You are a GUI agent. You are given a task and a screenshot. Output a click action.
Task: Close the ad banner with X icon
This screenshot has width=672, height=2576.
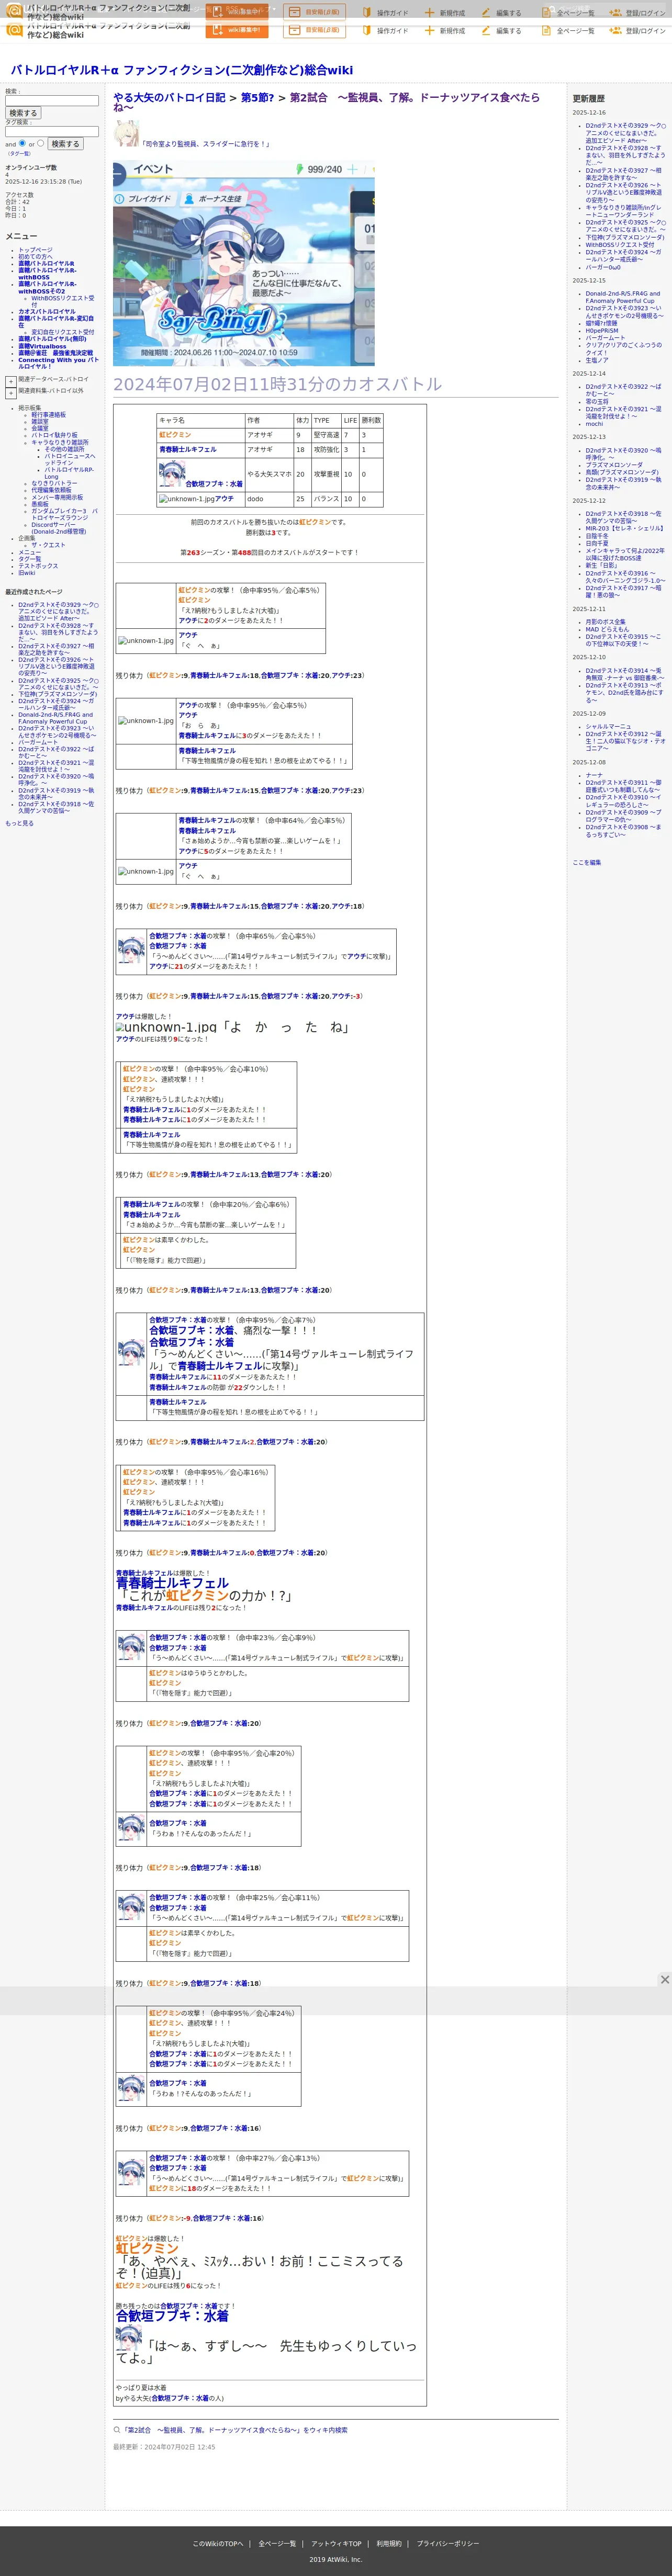point(664,1979)
